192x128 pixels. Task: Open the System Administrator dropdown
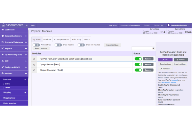(179, 25)
